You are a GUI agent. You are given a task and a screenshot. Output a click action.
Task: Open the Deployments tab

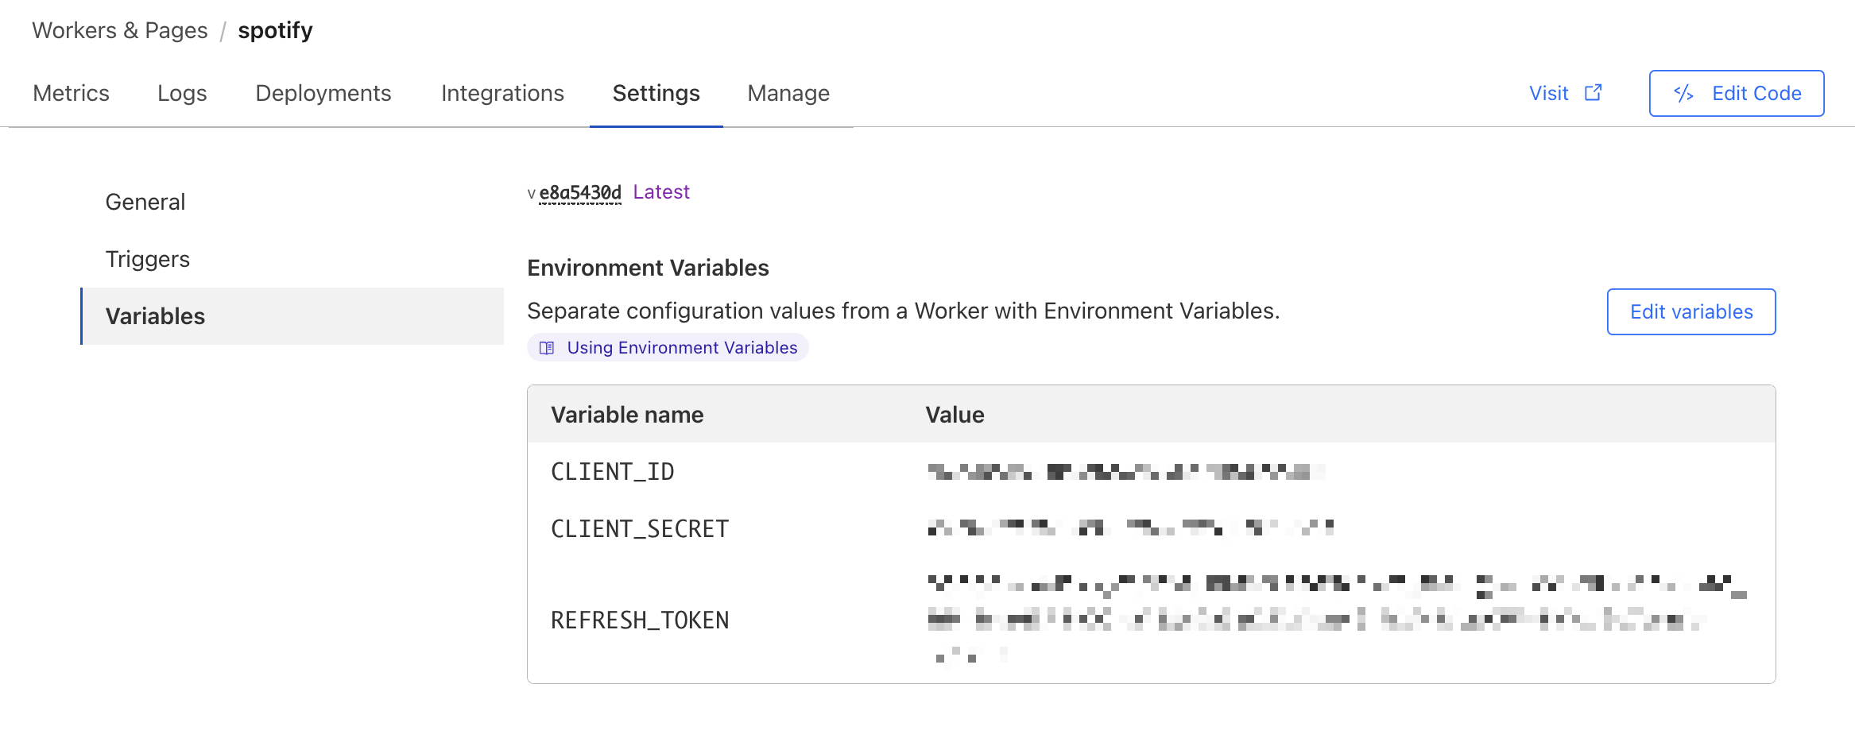pos(323,93)
